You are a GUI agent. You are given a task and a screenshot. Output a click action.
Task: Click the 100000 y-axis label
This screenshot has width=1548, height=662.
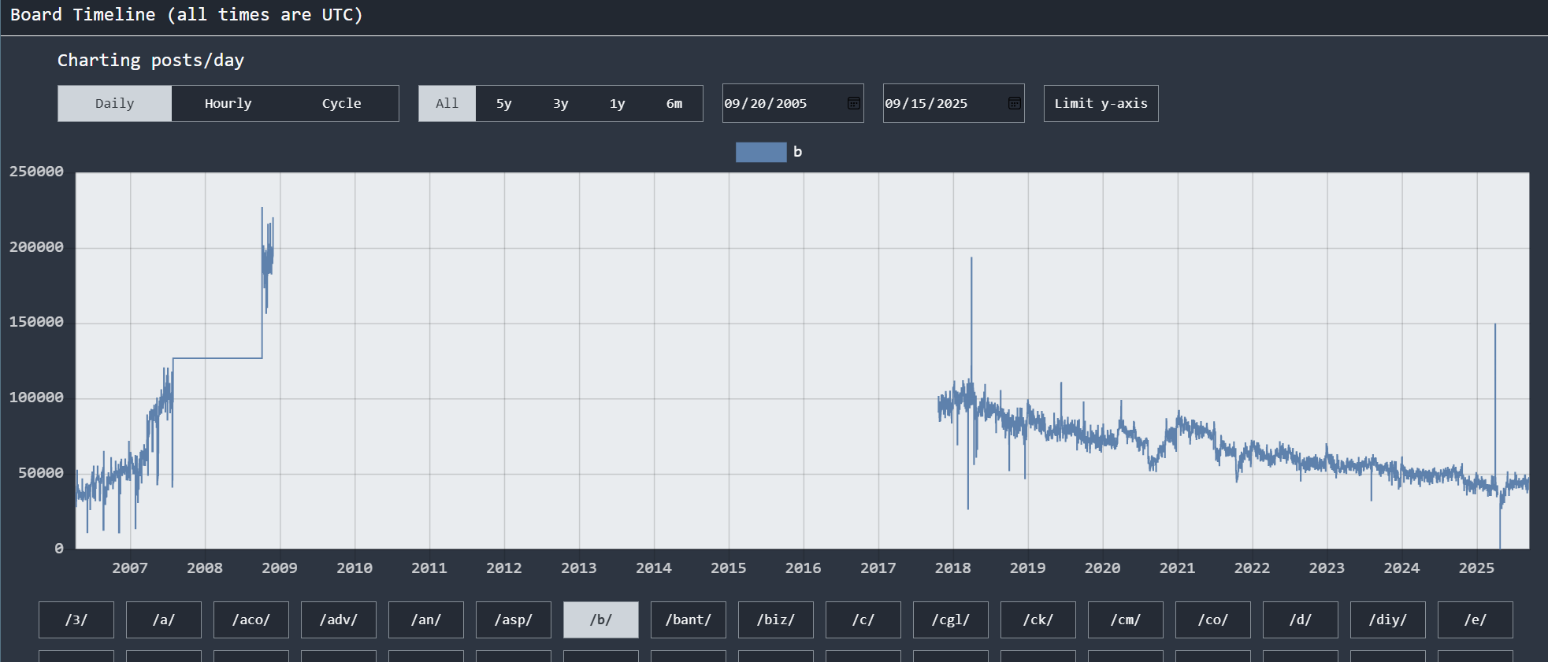tap(36, 398)
